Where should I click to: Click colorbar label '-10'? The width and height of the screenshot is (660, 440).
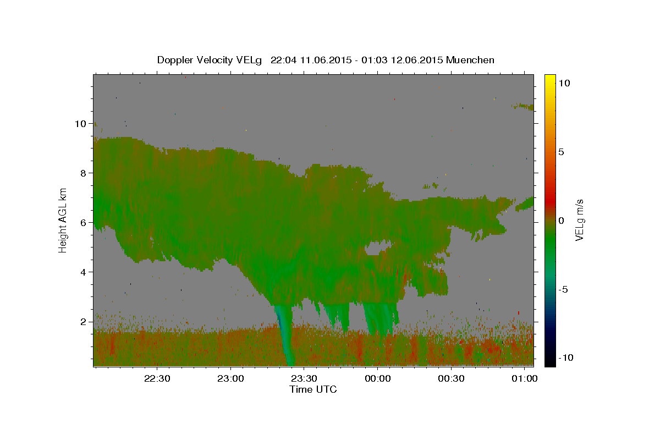(566, 358)
